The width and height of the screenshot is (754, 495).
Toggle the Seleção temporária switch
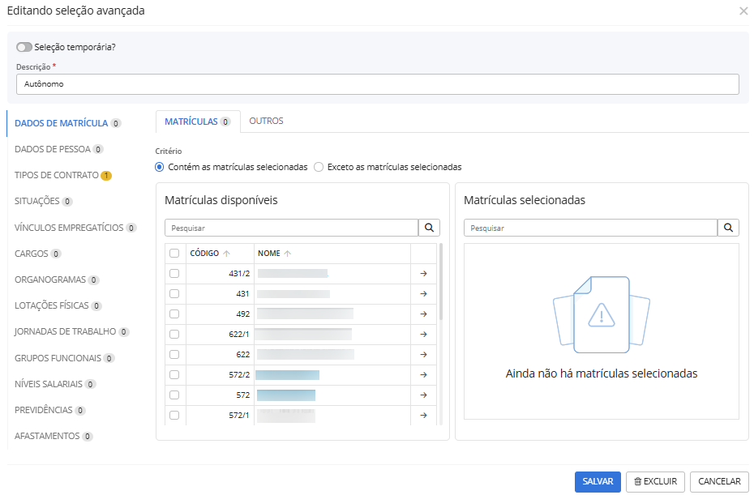tap(24, 47)
